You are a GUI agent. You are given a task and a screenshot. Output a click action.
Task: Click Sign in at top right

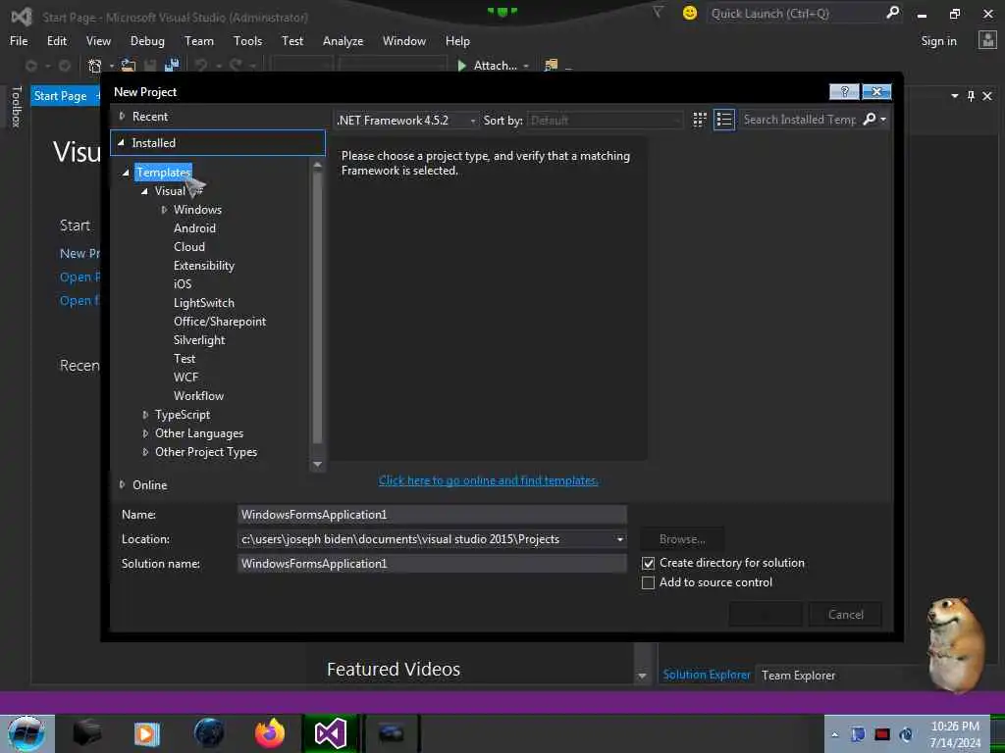[x=938, y=41]
